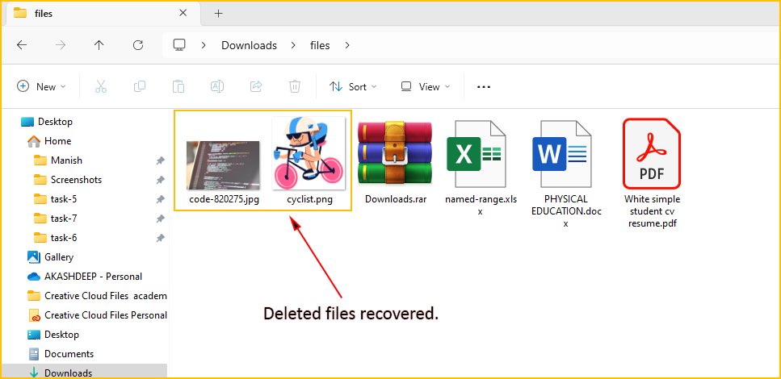Click the Copy icon in toolbar
The height and width of the screenshot is (379, 781).
[x=140, y=87]
